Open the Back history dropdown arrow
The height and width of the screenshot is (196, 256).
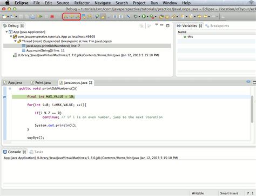coord(209,17)
